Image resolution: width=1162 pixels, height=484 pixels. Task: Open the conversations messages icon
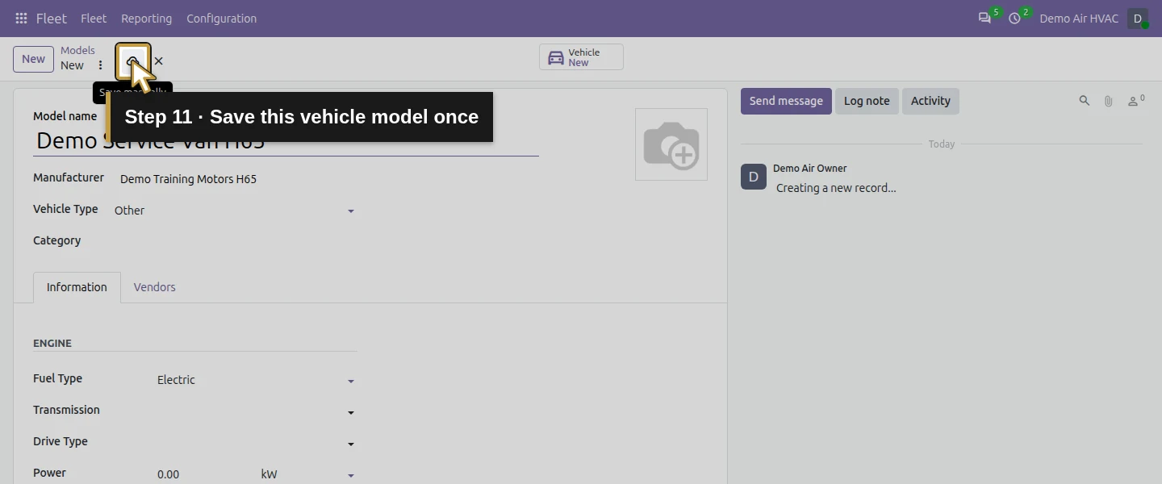tap(984, 19)
